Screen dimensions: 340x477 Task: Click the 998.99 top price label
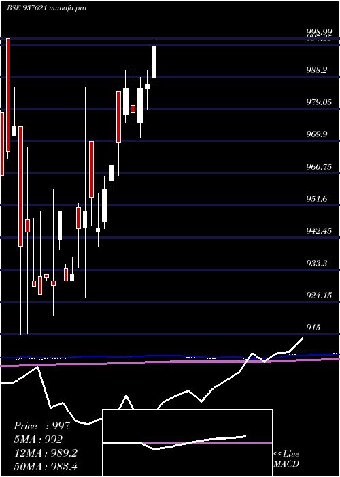(318, 32)
